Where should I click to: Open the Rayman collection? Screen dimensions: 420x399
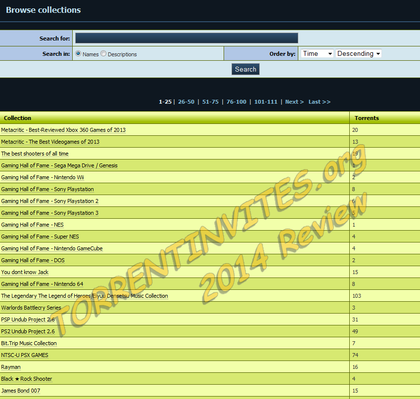[11, 367]
